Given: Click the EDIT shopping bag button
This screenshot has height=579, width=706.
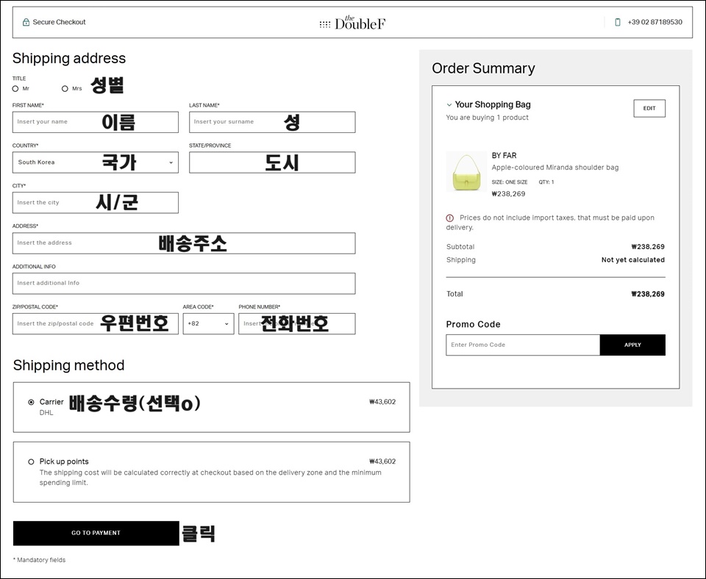Looking at the screenshot, I should point(649,109).
